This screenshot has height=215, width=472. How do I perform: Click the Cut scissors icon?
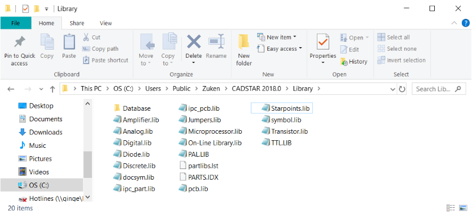(86, 37)
